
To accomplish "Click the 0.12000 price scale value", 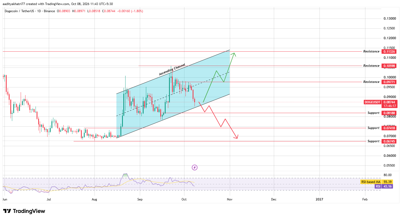I will 390,38.
